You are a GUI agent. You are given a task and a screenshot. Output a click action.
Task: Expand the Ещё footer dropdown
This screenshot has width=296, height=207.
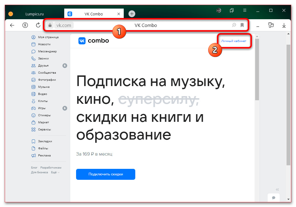click(x=55, y=172)
